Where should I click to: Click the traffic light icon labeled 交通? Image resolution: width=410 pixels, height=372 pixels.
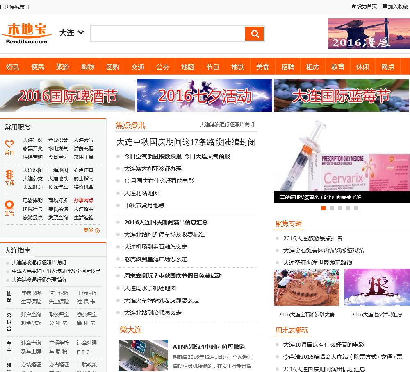9,174
